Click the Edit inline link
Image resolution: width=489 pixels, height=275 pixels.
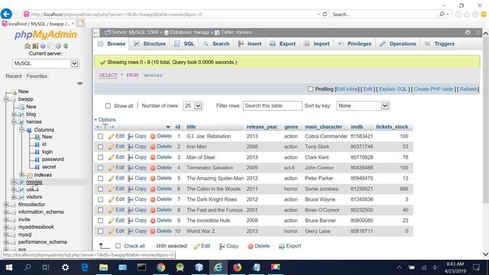pos(347,89)
